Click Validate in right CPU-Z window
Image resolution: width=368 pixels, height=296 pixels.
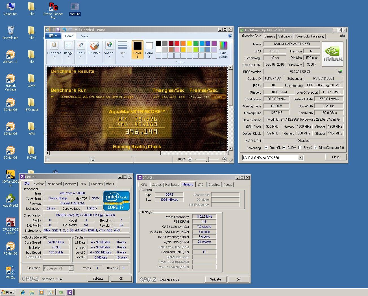[x=215, y=279]
